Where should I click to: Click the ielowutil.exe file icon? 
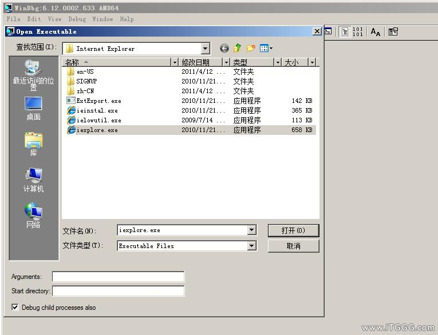click(x=71, y=120)
